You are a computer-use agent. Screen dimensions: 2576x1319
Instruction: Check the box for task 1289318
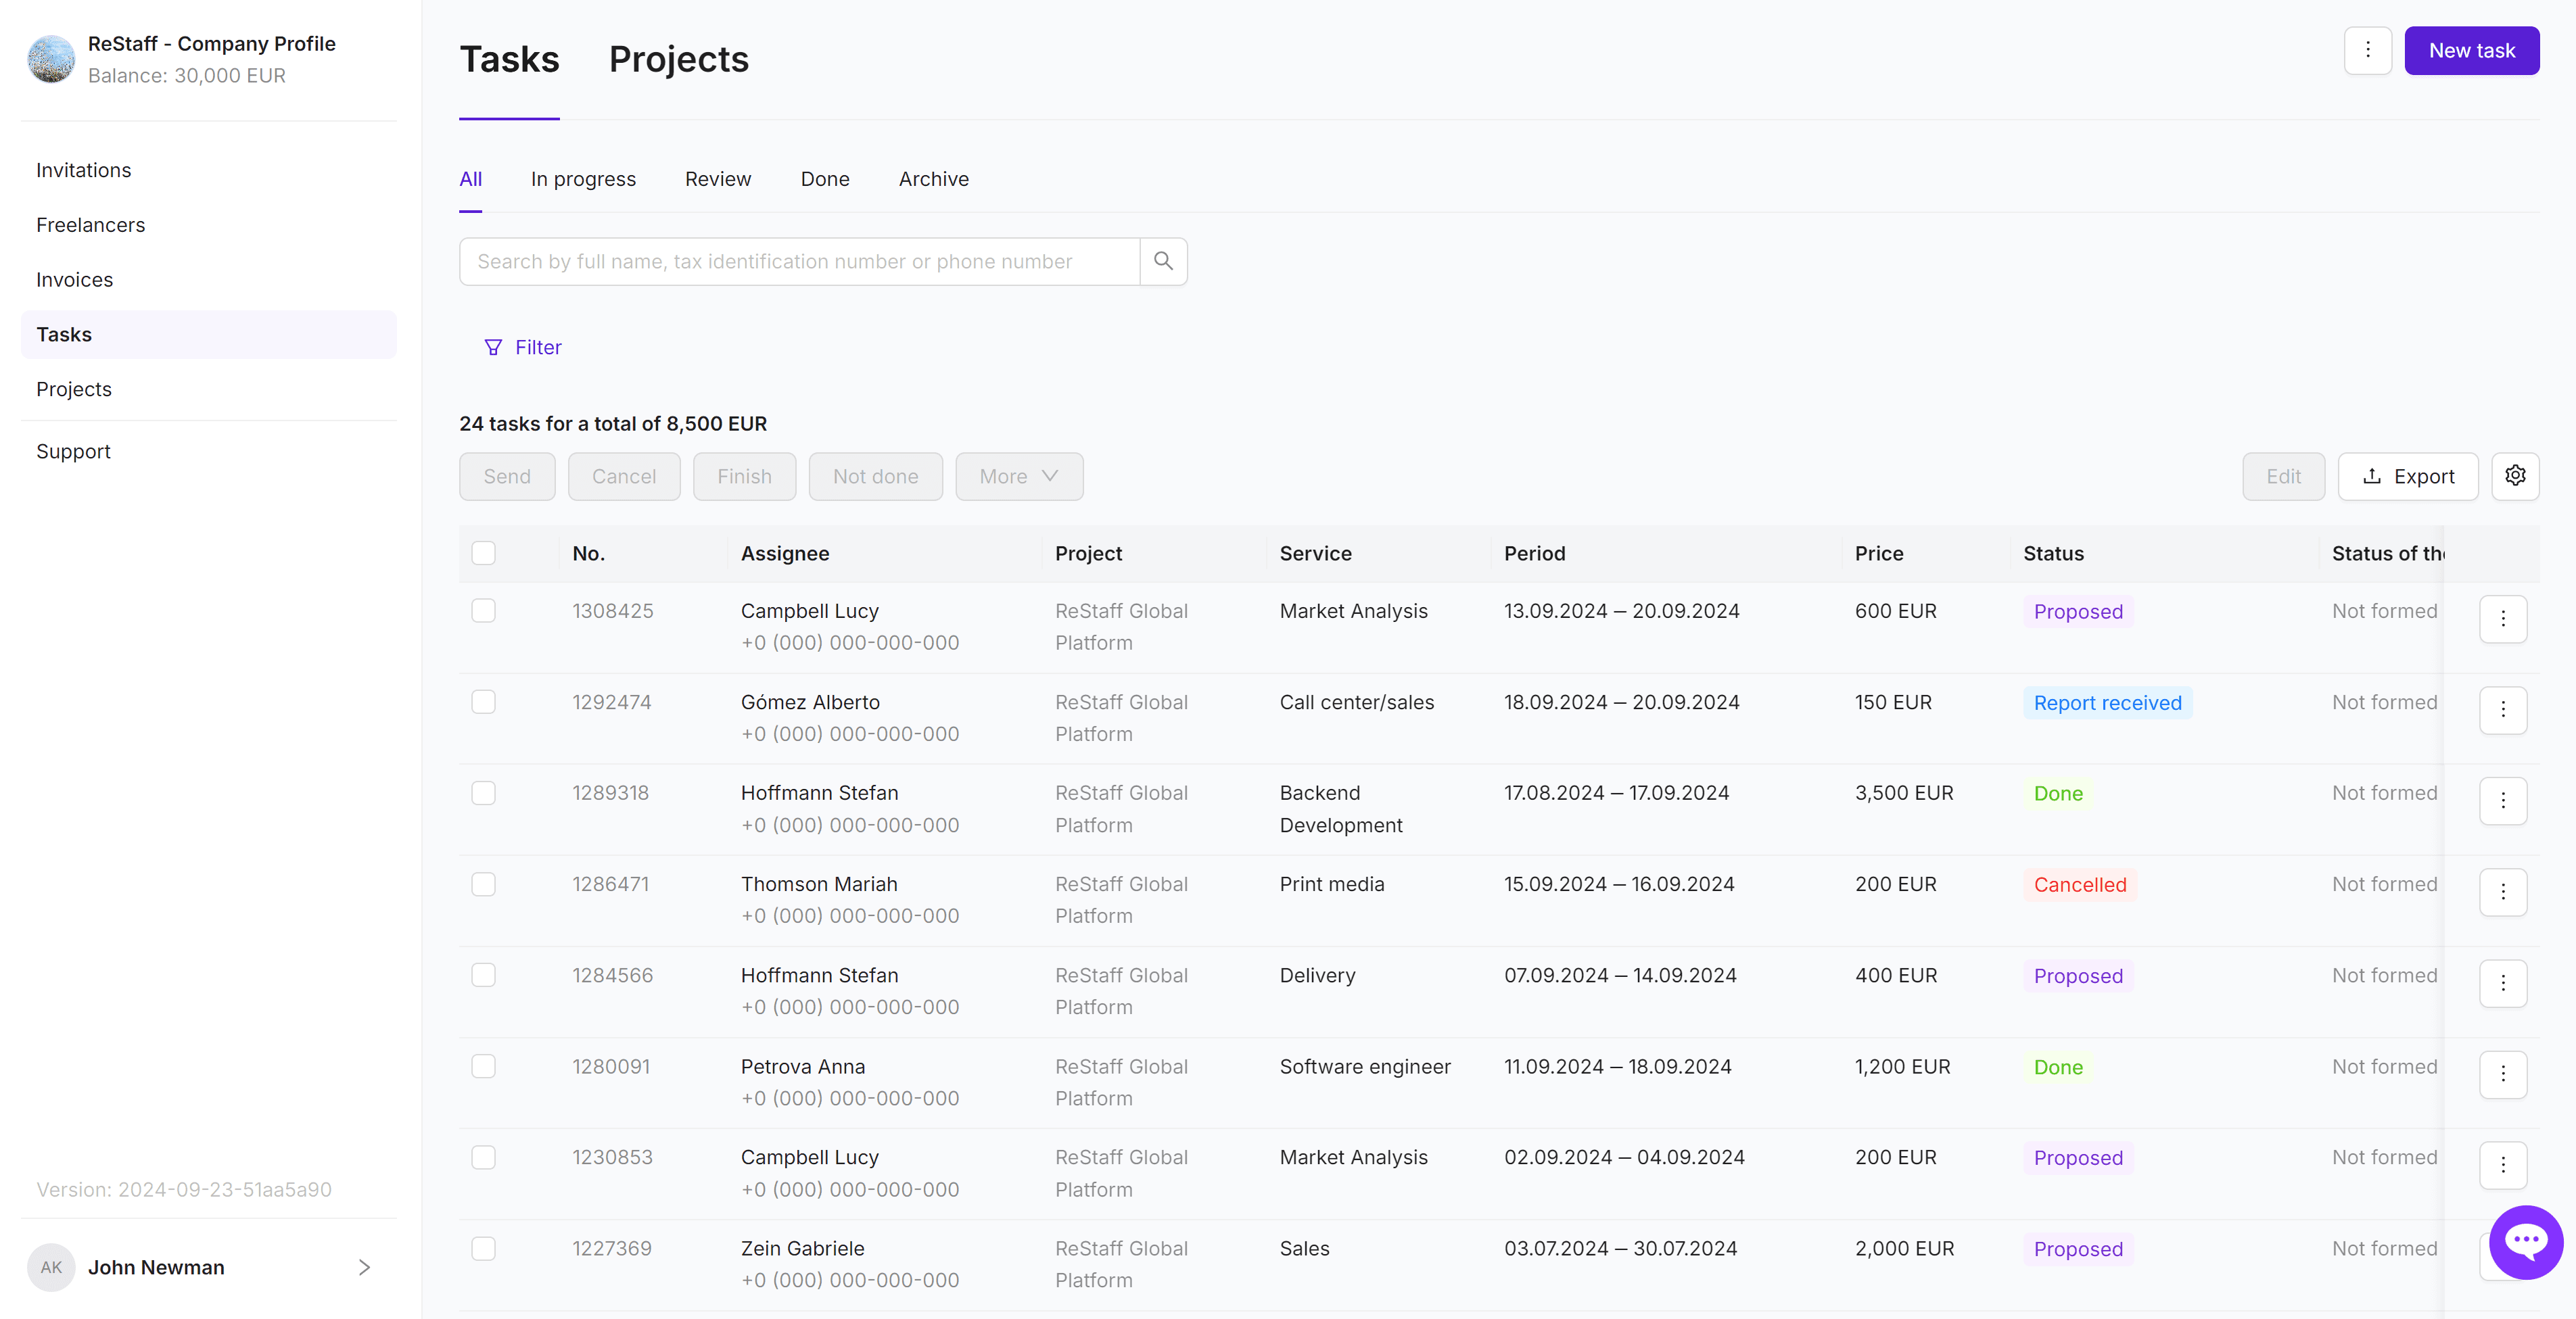tap(483, 793)
